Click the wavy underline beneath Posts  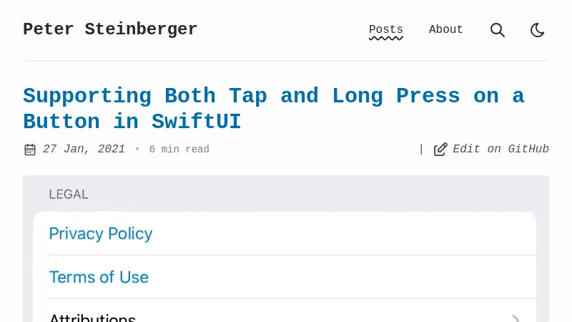[385, 39]
